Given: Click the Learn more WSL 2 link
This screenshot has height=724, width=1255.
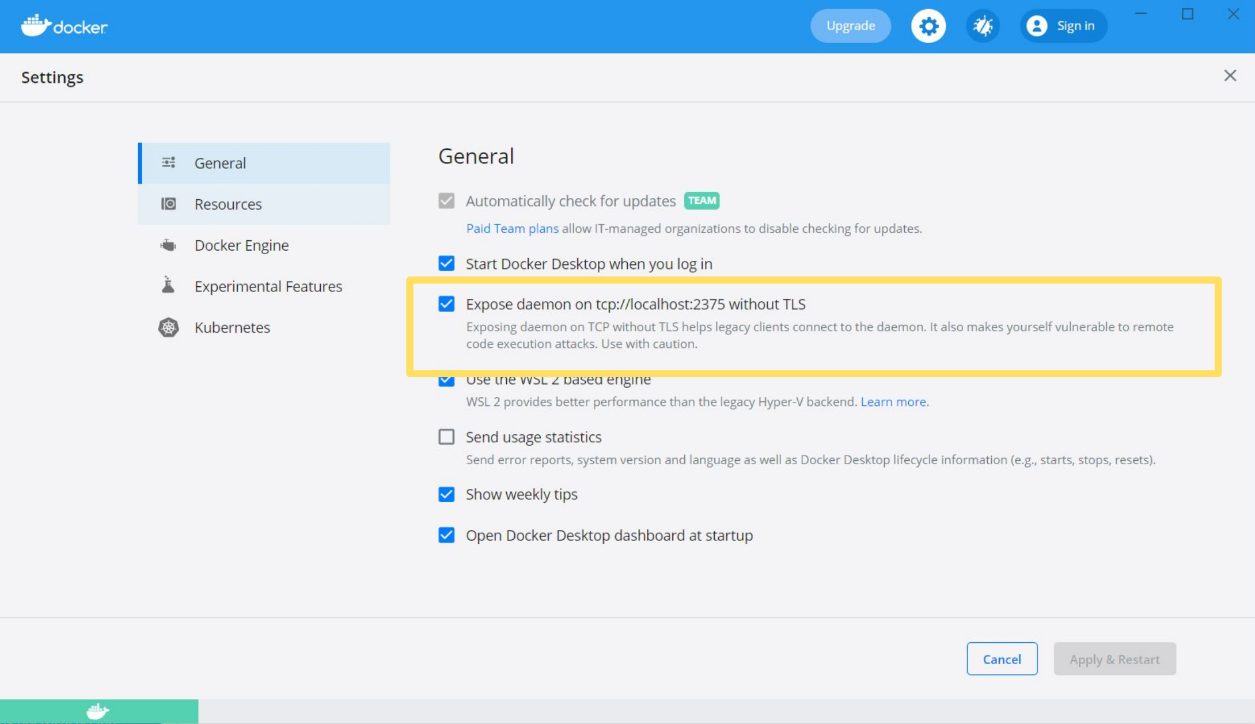Looking at the screenshot, I should 893,401.
